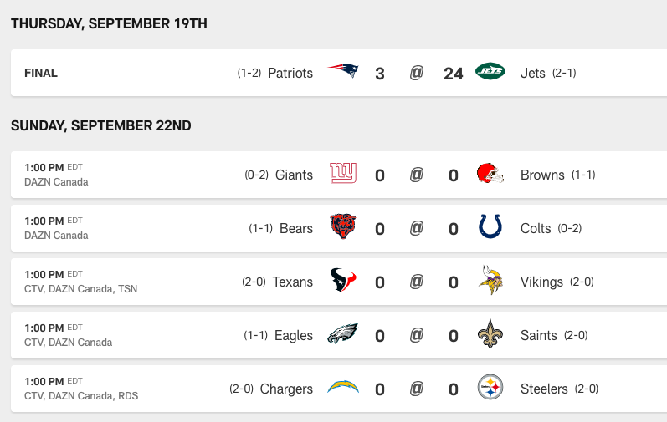This screenshot has height=422, width=667.
Task: Open the FINAL Patriots at Jets game row
Action: click(339, 73)
